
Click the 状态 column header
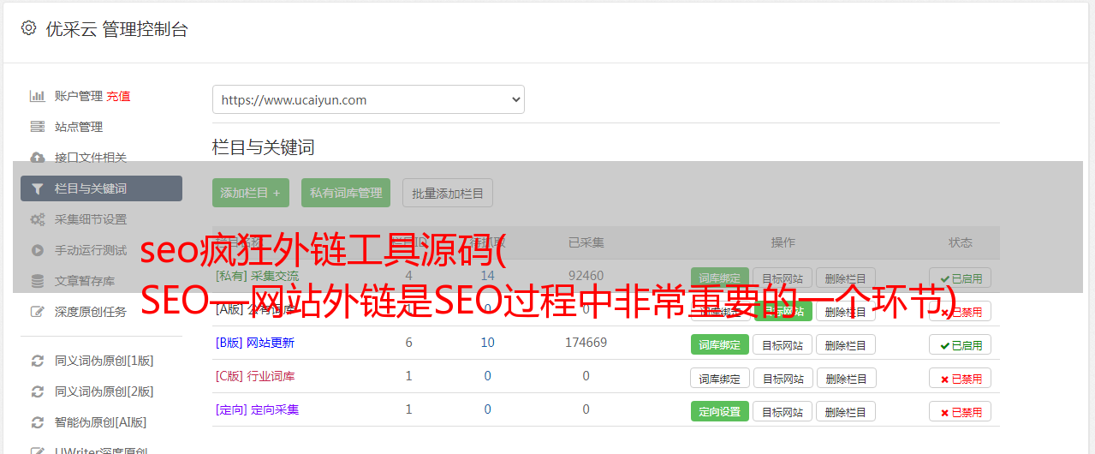tap(961, 242)
